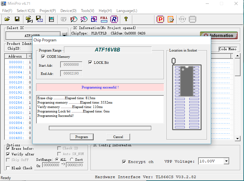Image resolution: width=244 pixels, height=181 pixels.
Task: Click address row 000480:
Action: point(16,138)
